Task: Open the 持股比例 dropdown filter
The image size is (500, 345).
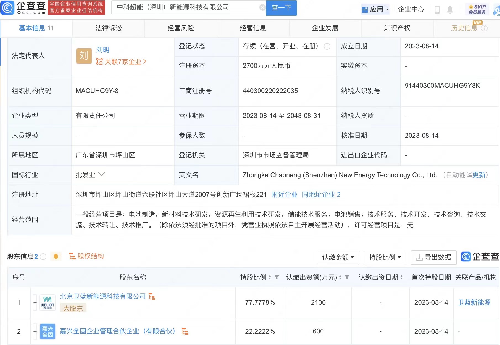Action: coord(385,258)
